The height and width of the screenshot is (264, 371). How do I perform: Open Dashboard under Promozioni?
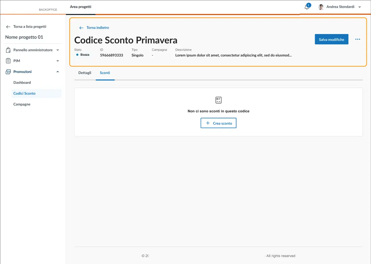[x=22, y=83]
